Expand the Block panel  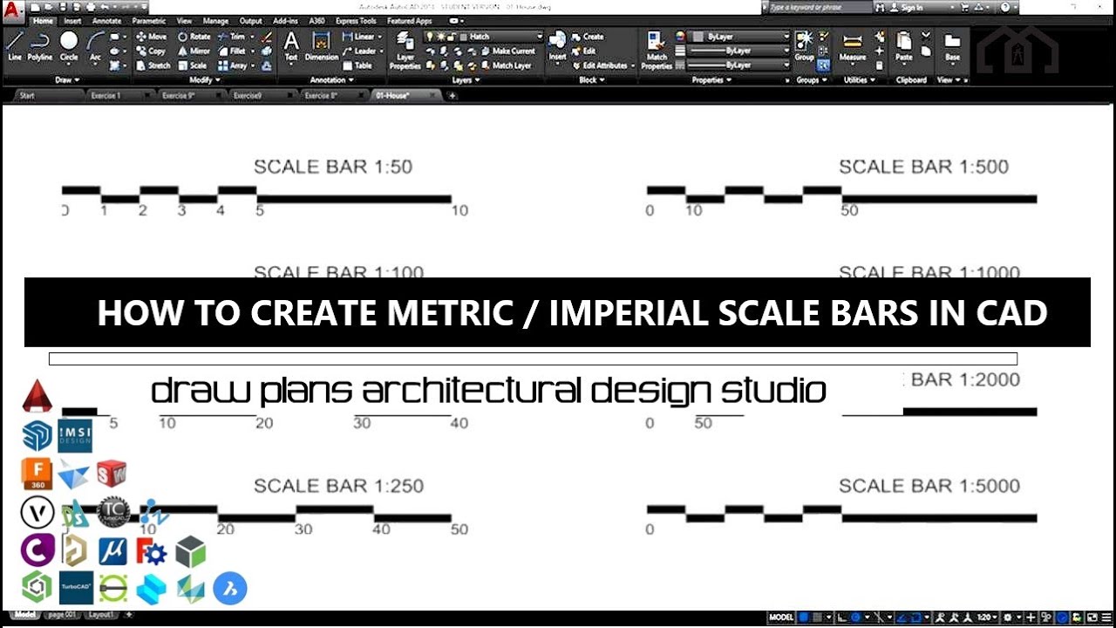(x=592, y=79)
